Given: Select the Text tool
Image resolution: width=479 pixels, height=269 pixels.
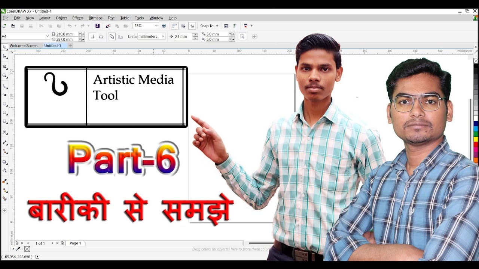Looking at the screenshot, I should point(4,132).
